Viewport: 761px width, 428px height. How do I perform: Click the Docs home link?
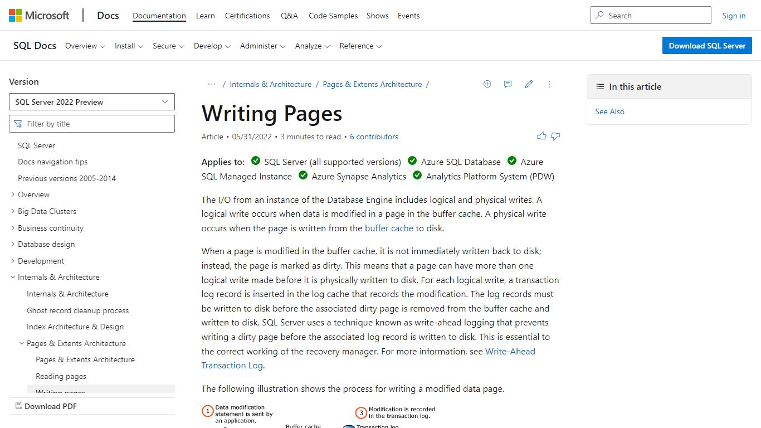click(x=108, y=16)
